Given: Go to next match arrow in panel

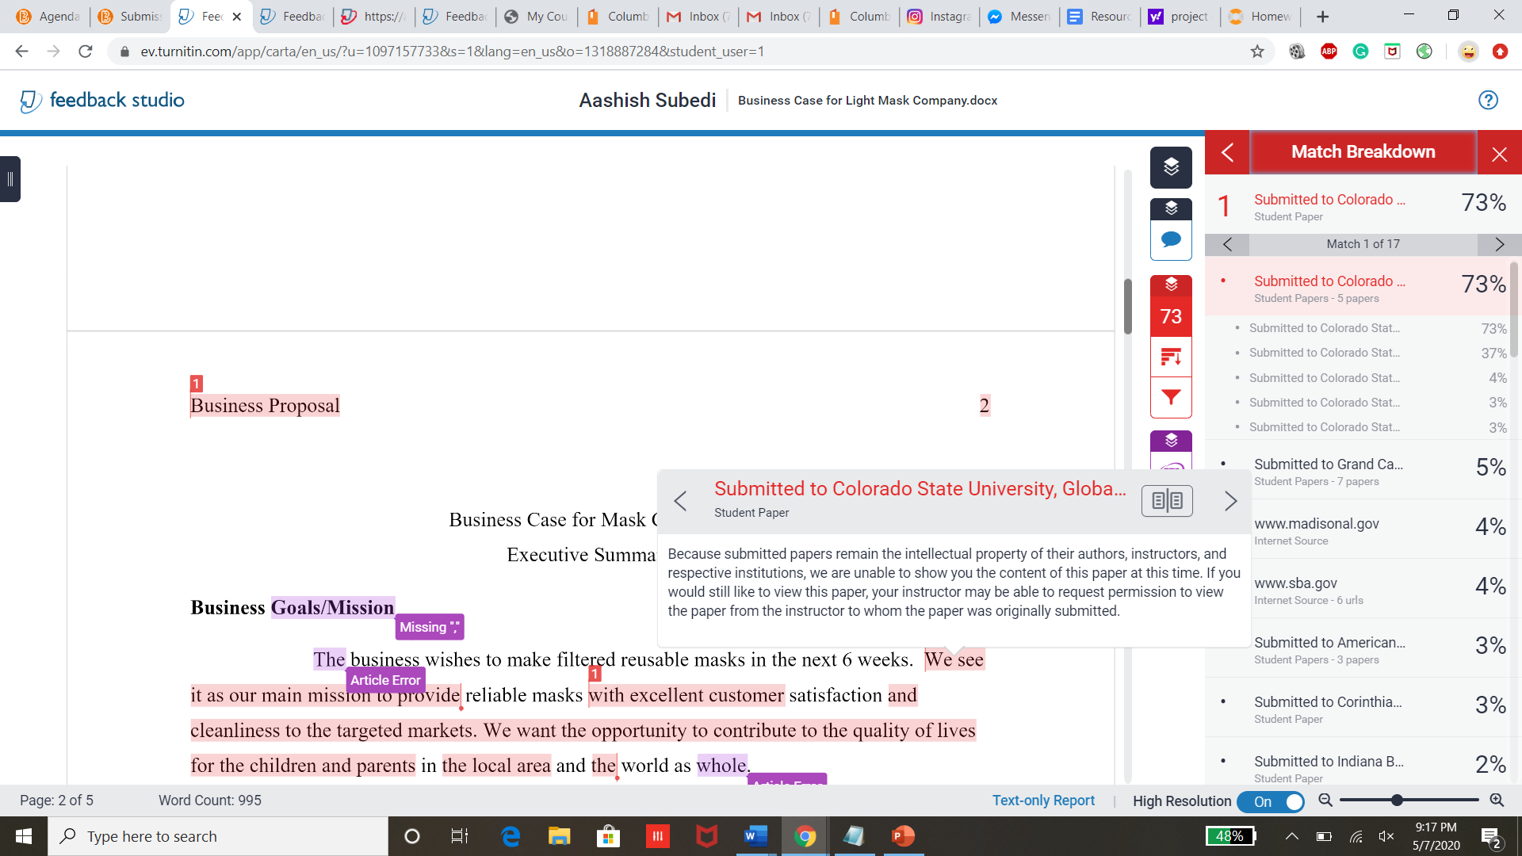Looking at the screenshot, I should tap(1499, 244).
